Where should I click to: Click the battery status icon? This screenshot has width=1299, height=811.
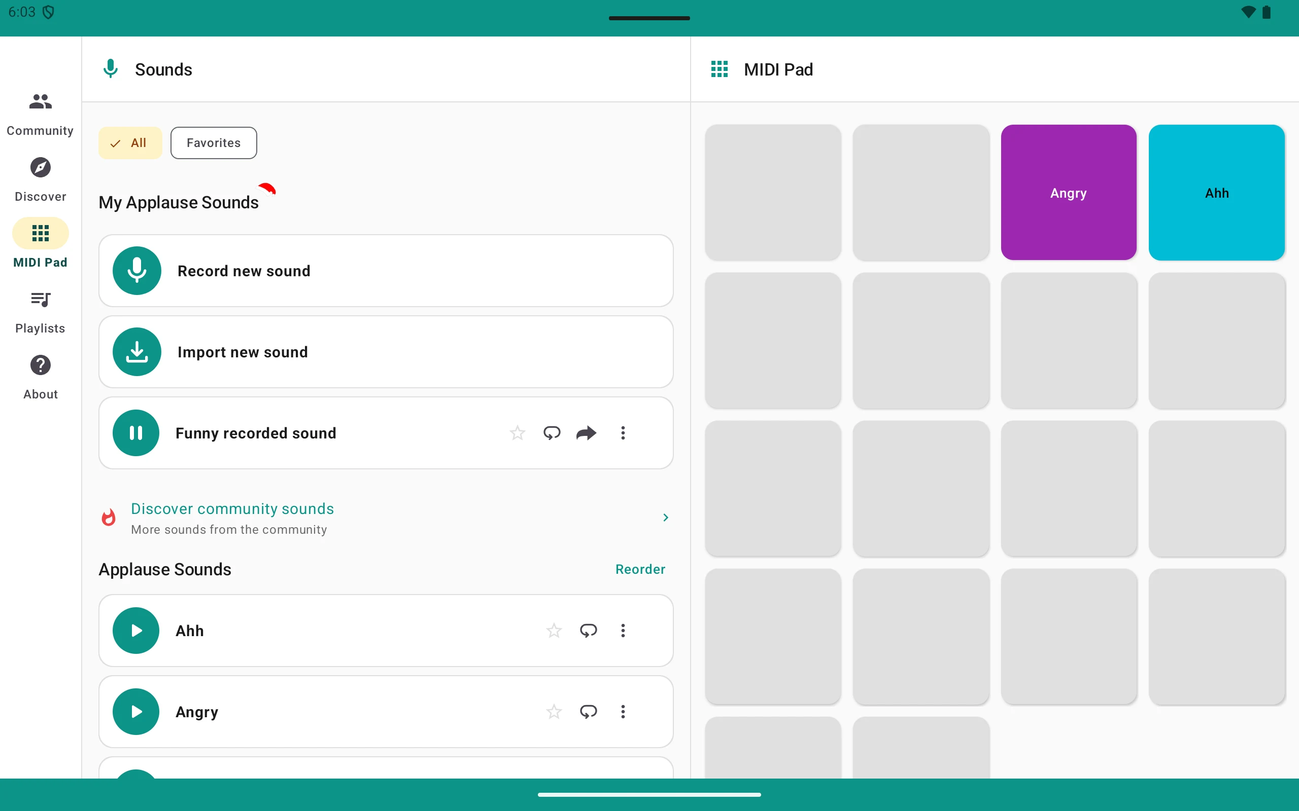tap(1267, 12)
